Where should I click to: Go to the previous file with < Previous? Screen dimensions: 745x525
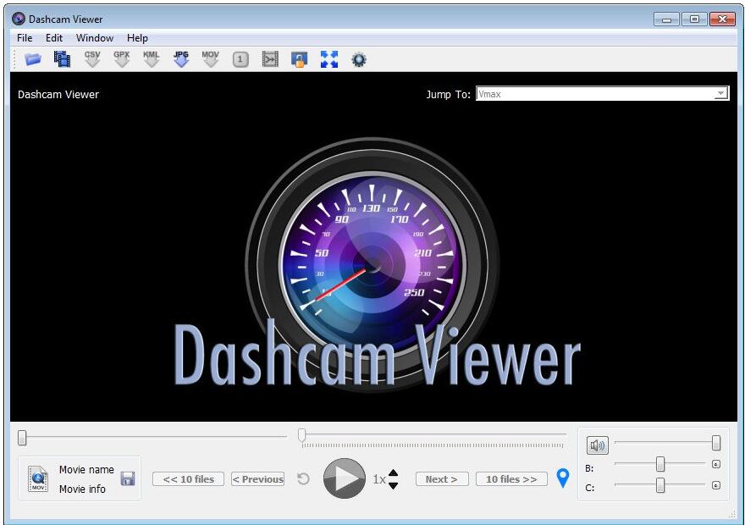point(258,479)
